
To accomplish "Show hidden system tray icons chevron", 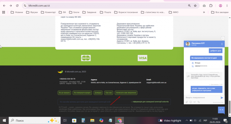I will [x=187, y=120].
